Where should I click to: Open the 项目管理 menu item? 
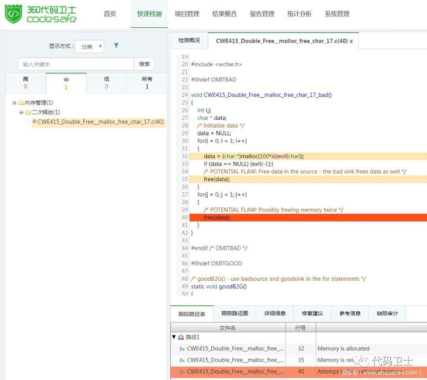pyautogui.click(x=187, y=14)
